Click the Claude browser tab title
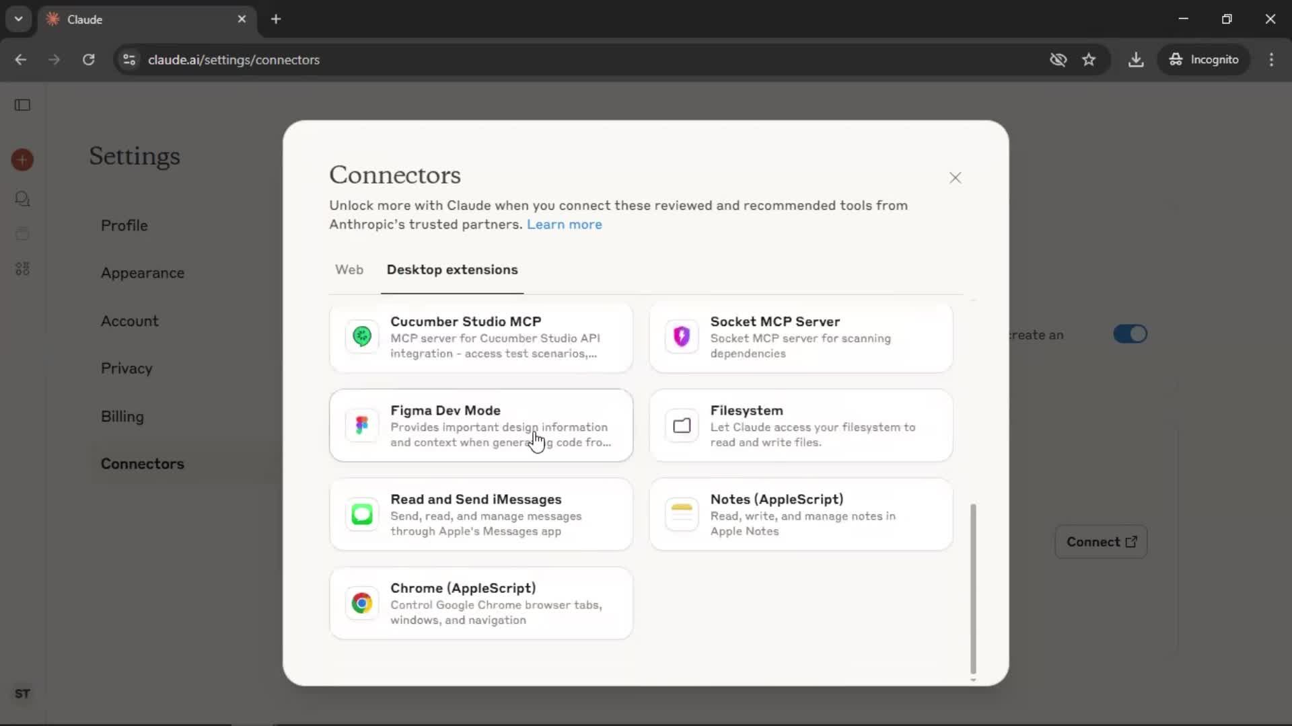1292x726 pixels. [x=85, y=19]
